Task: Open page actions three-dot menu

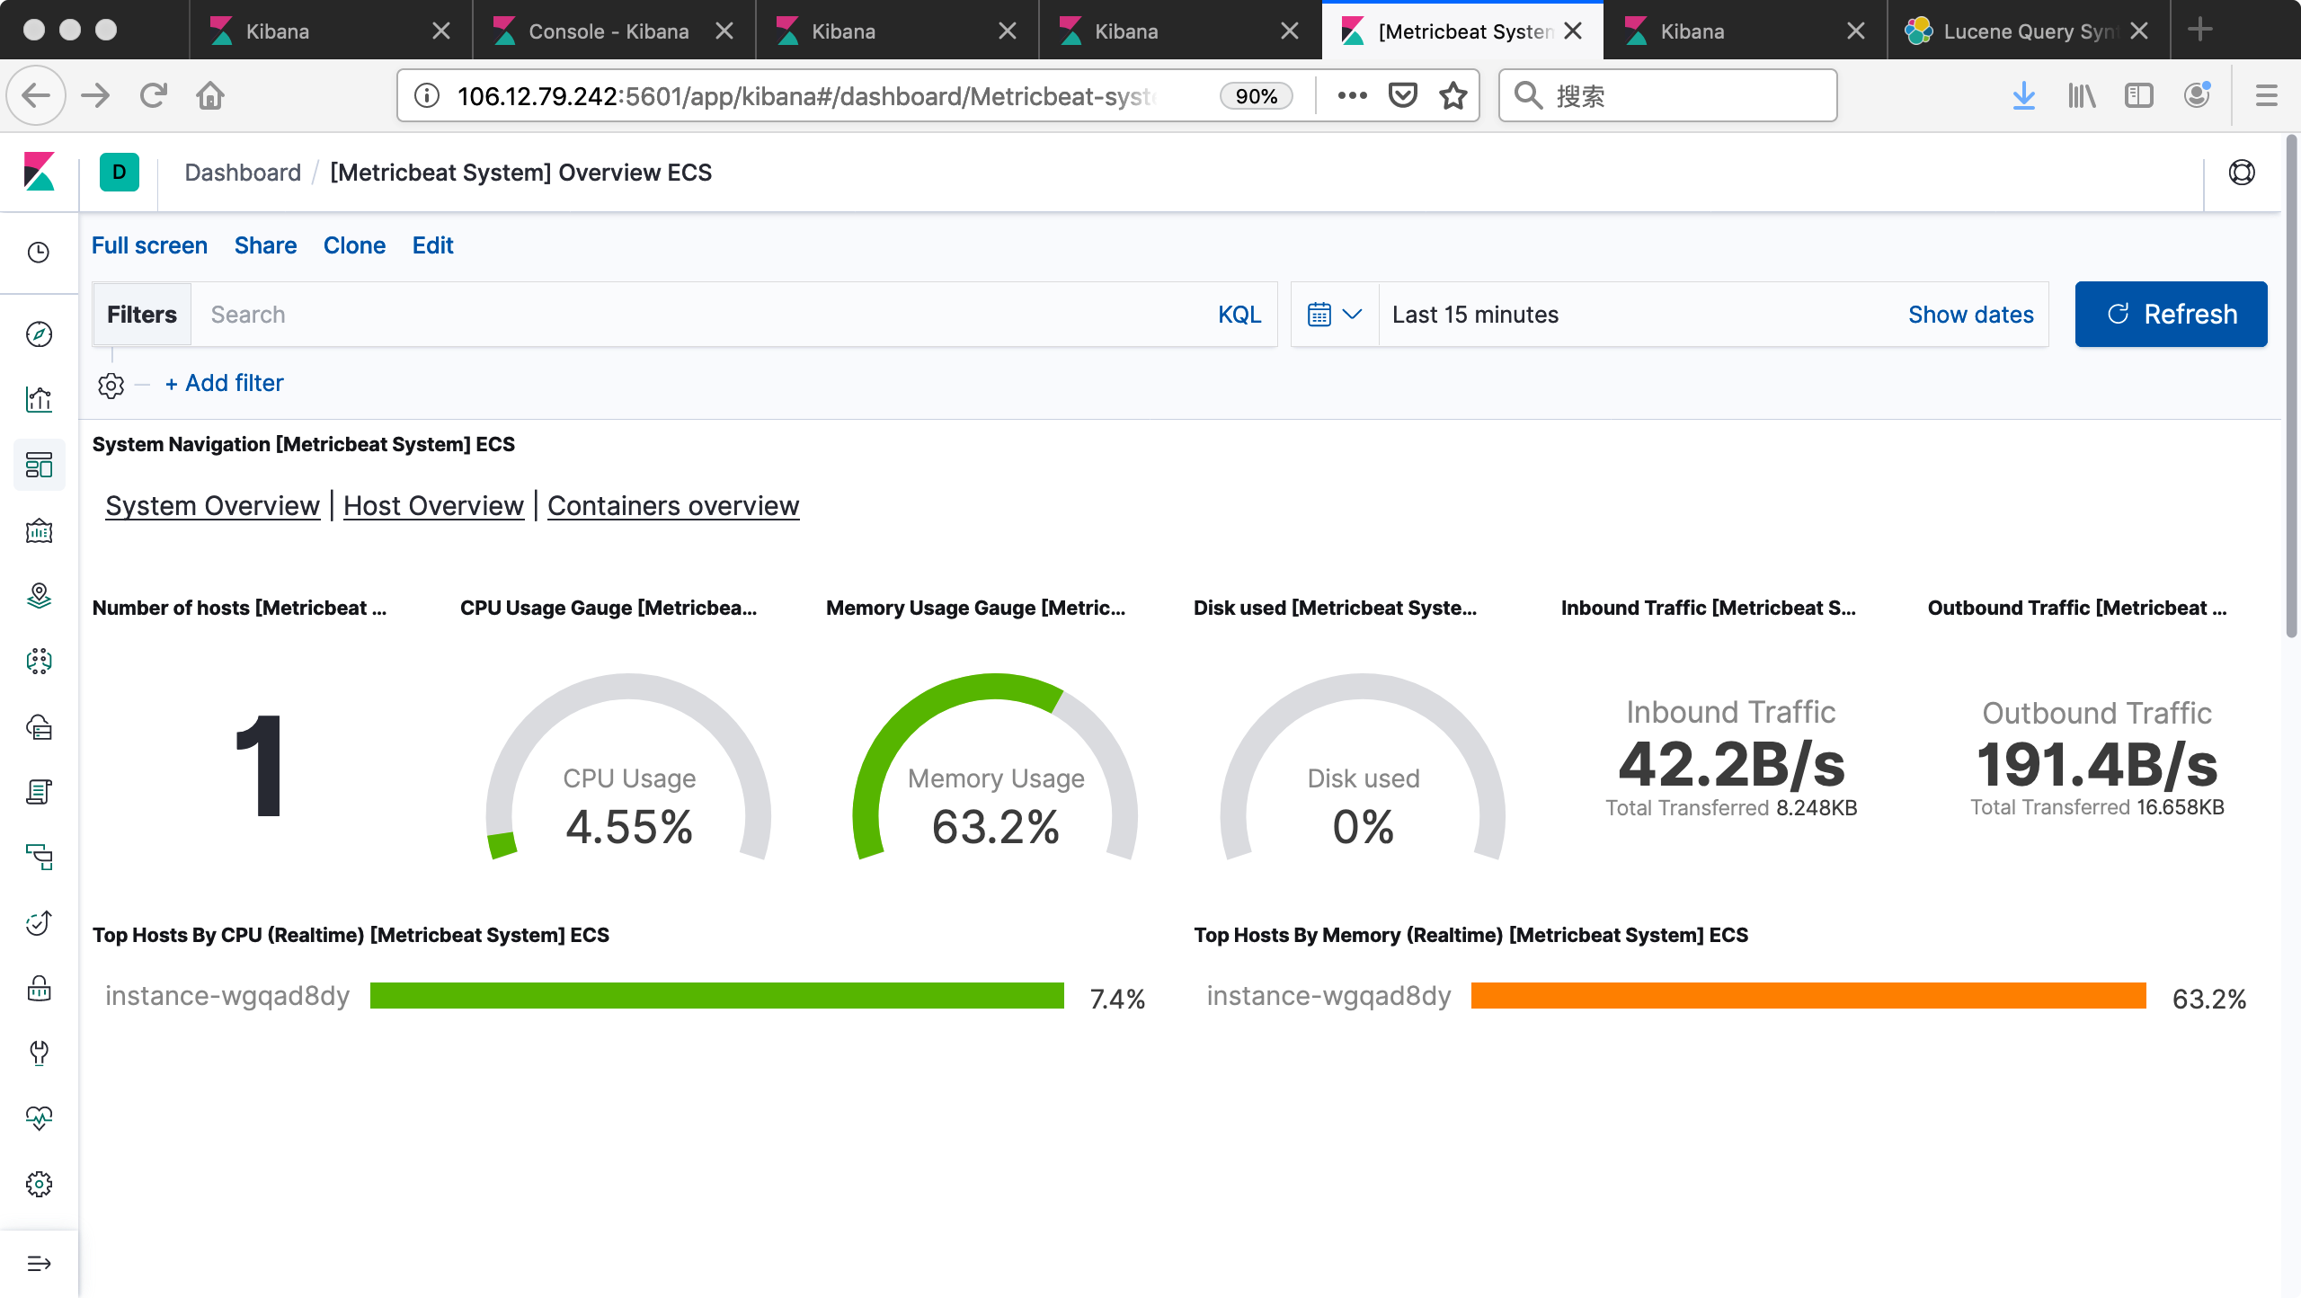Action: coord(1352,95)
